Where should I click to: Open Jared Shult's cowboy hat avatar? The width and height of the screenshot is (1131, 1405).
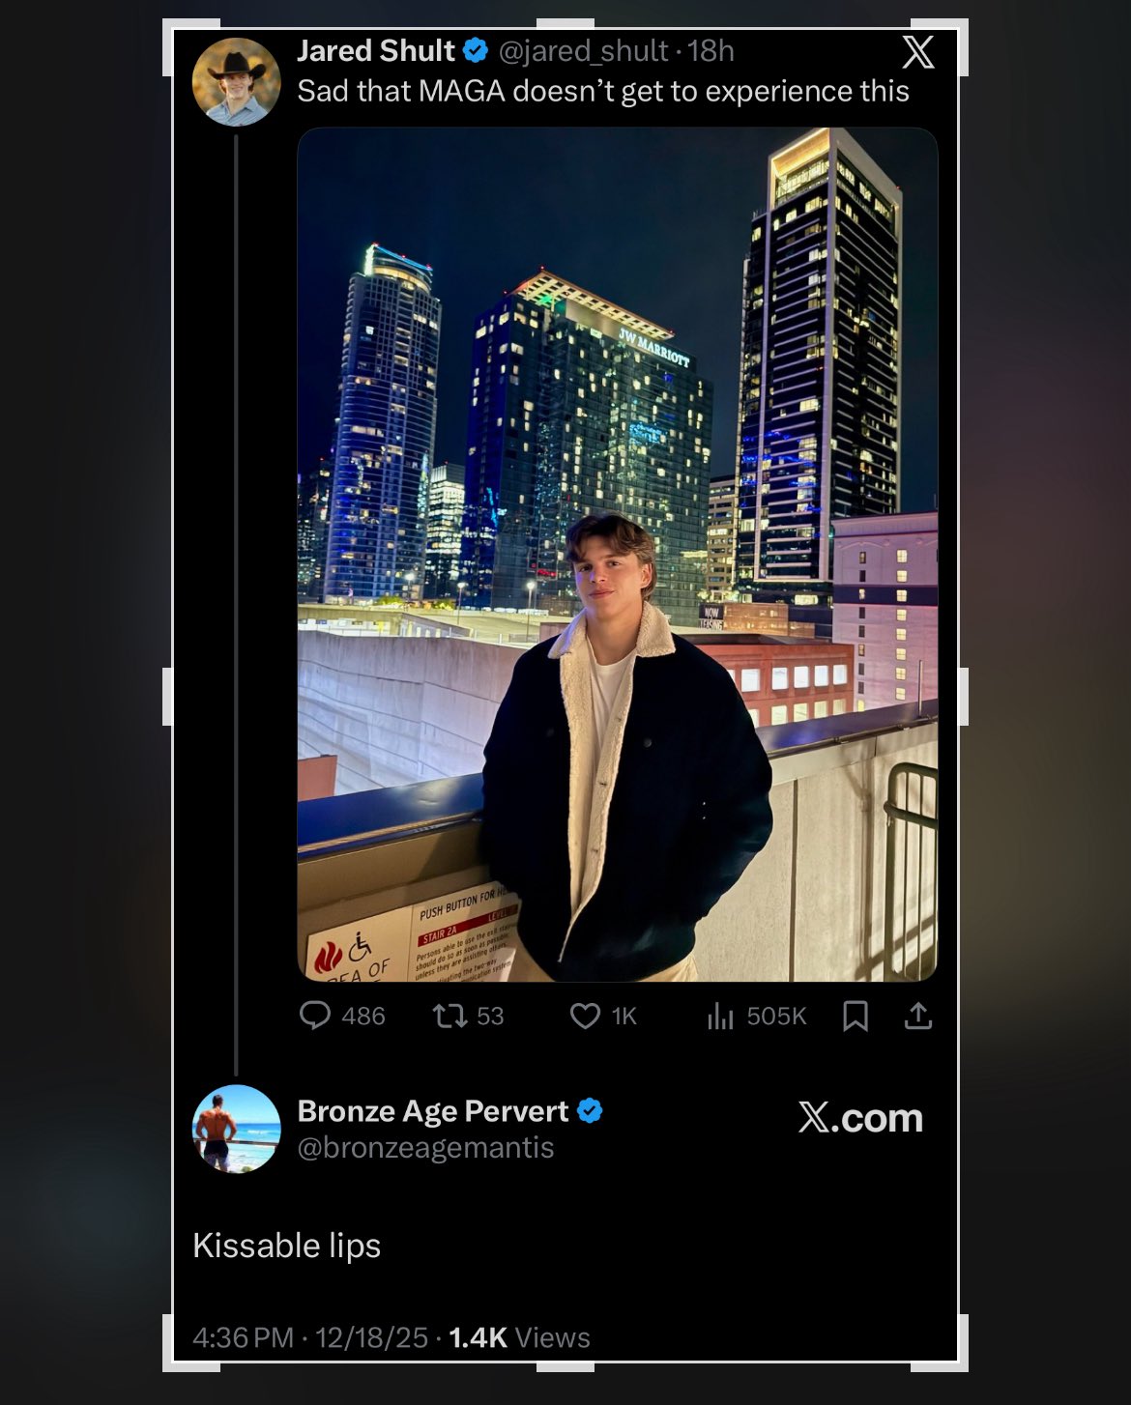point(237,82)
